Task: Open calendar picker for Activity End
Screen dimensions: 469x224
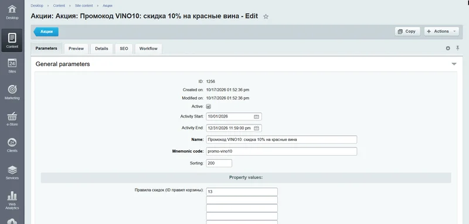Action: coord(256,128)
